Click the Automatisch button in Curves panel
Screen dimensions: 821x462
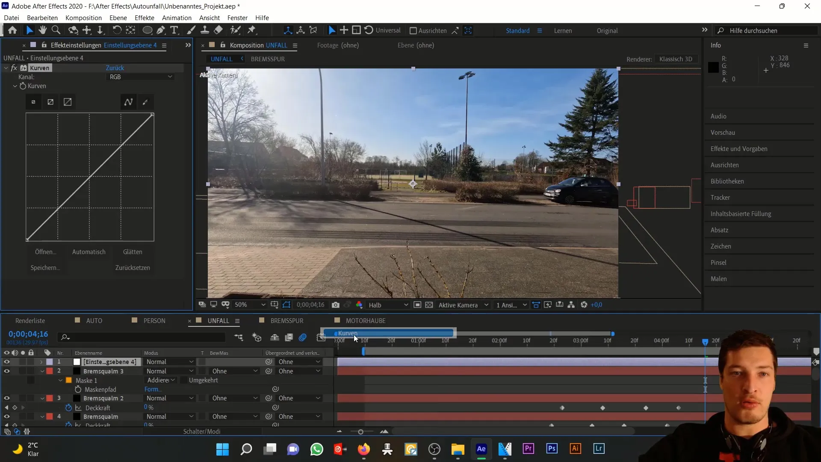pyautogui.click(x=89, y=252)
